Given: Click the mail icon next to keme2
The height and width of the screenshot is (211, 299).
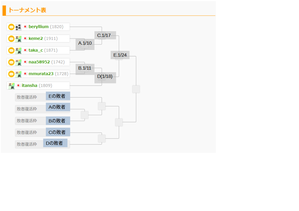Looking at the screenshot, I should [11, 39].
